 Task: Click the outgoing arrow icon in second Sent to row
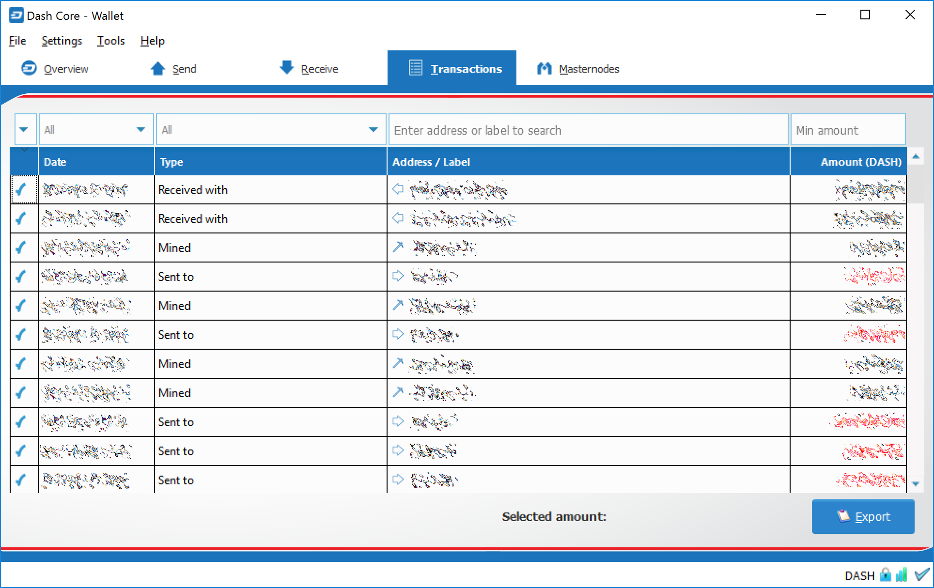pyautogui.click(x=398, y=334)
